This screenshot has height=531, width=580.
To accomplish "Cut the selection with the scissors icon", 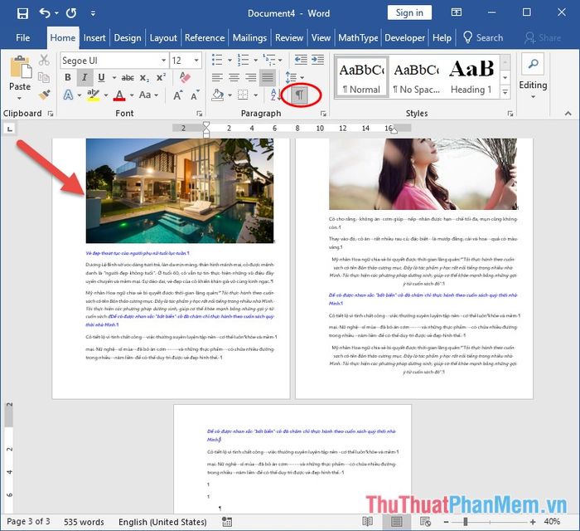I will (x=44, y=60).
